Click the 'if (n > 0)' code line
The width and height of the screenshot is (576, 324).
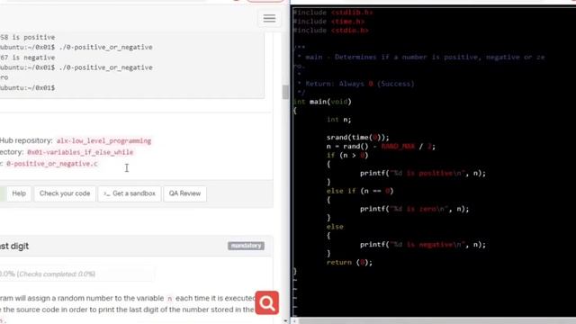pos(347,156)
